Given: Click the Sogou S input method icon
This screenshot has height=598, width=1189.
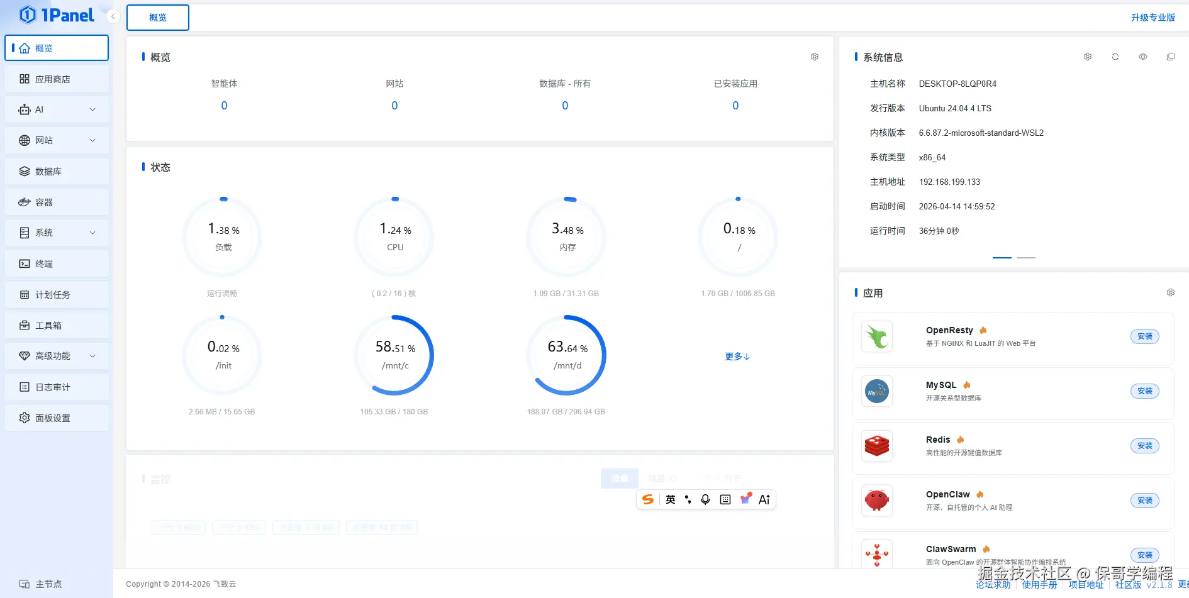Looking at the screenshot, I should tap(648, 499).
